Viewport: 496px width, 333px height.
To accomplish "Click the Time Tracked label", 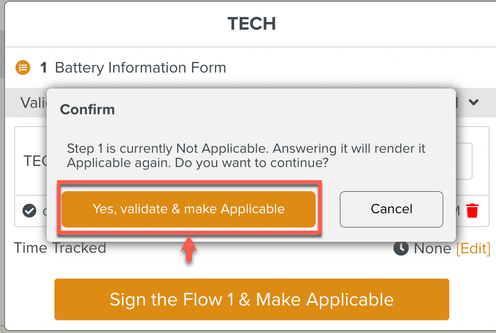I will click(60, 248).
